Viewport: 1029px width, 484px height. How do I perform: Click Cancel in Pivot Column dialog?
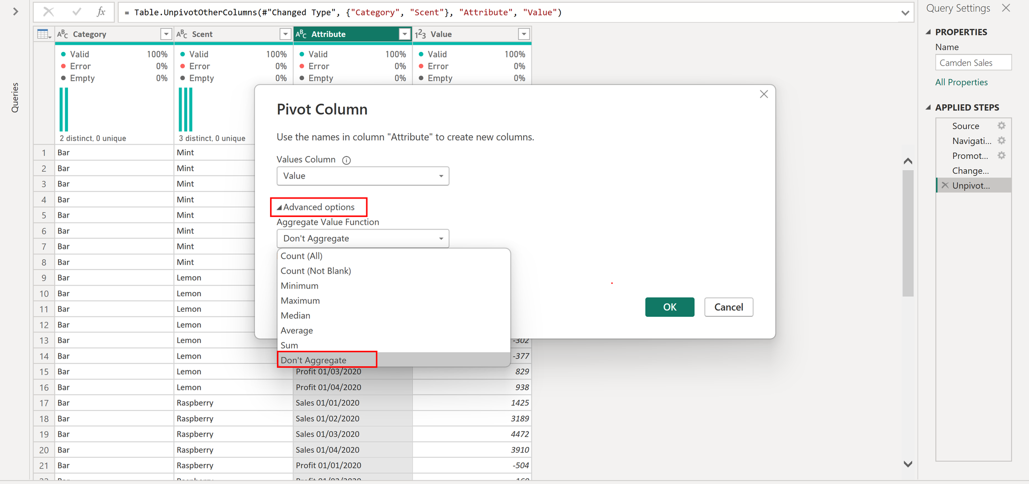point(729,307)
